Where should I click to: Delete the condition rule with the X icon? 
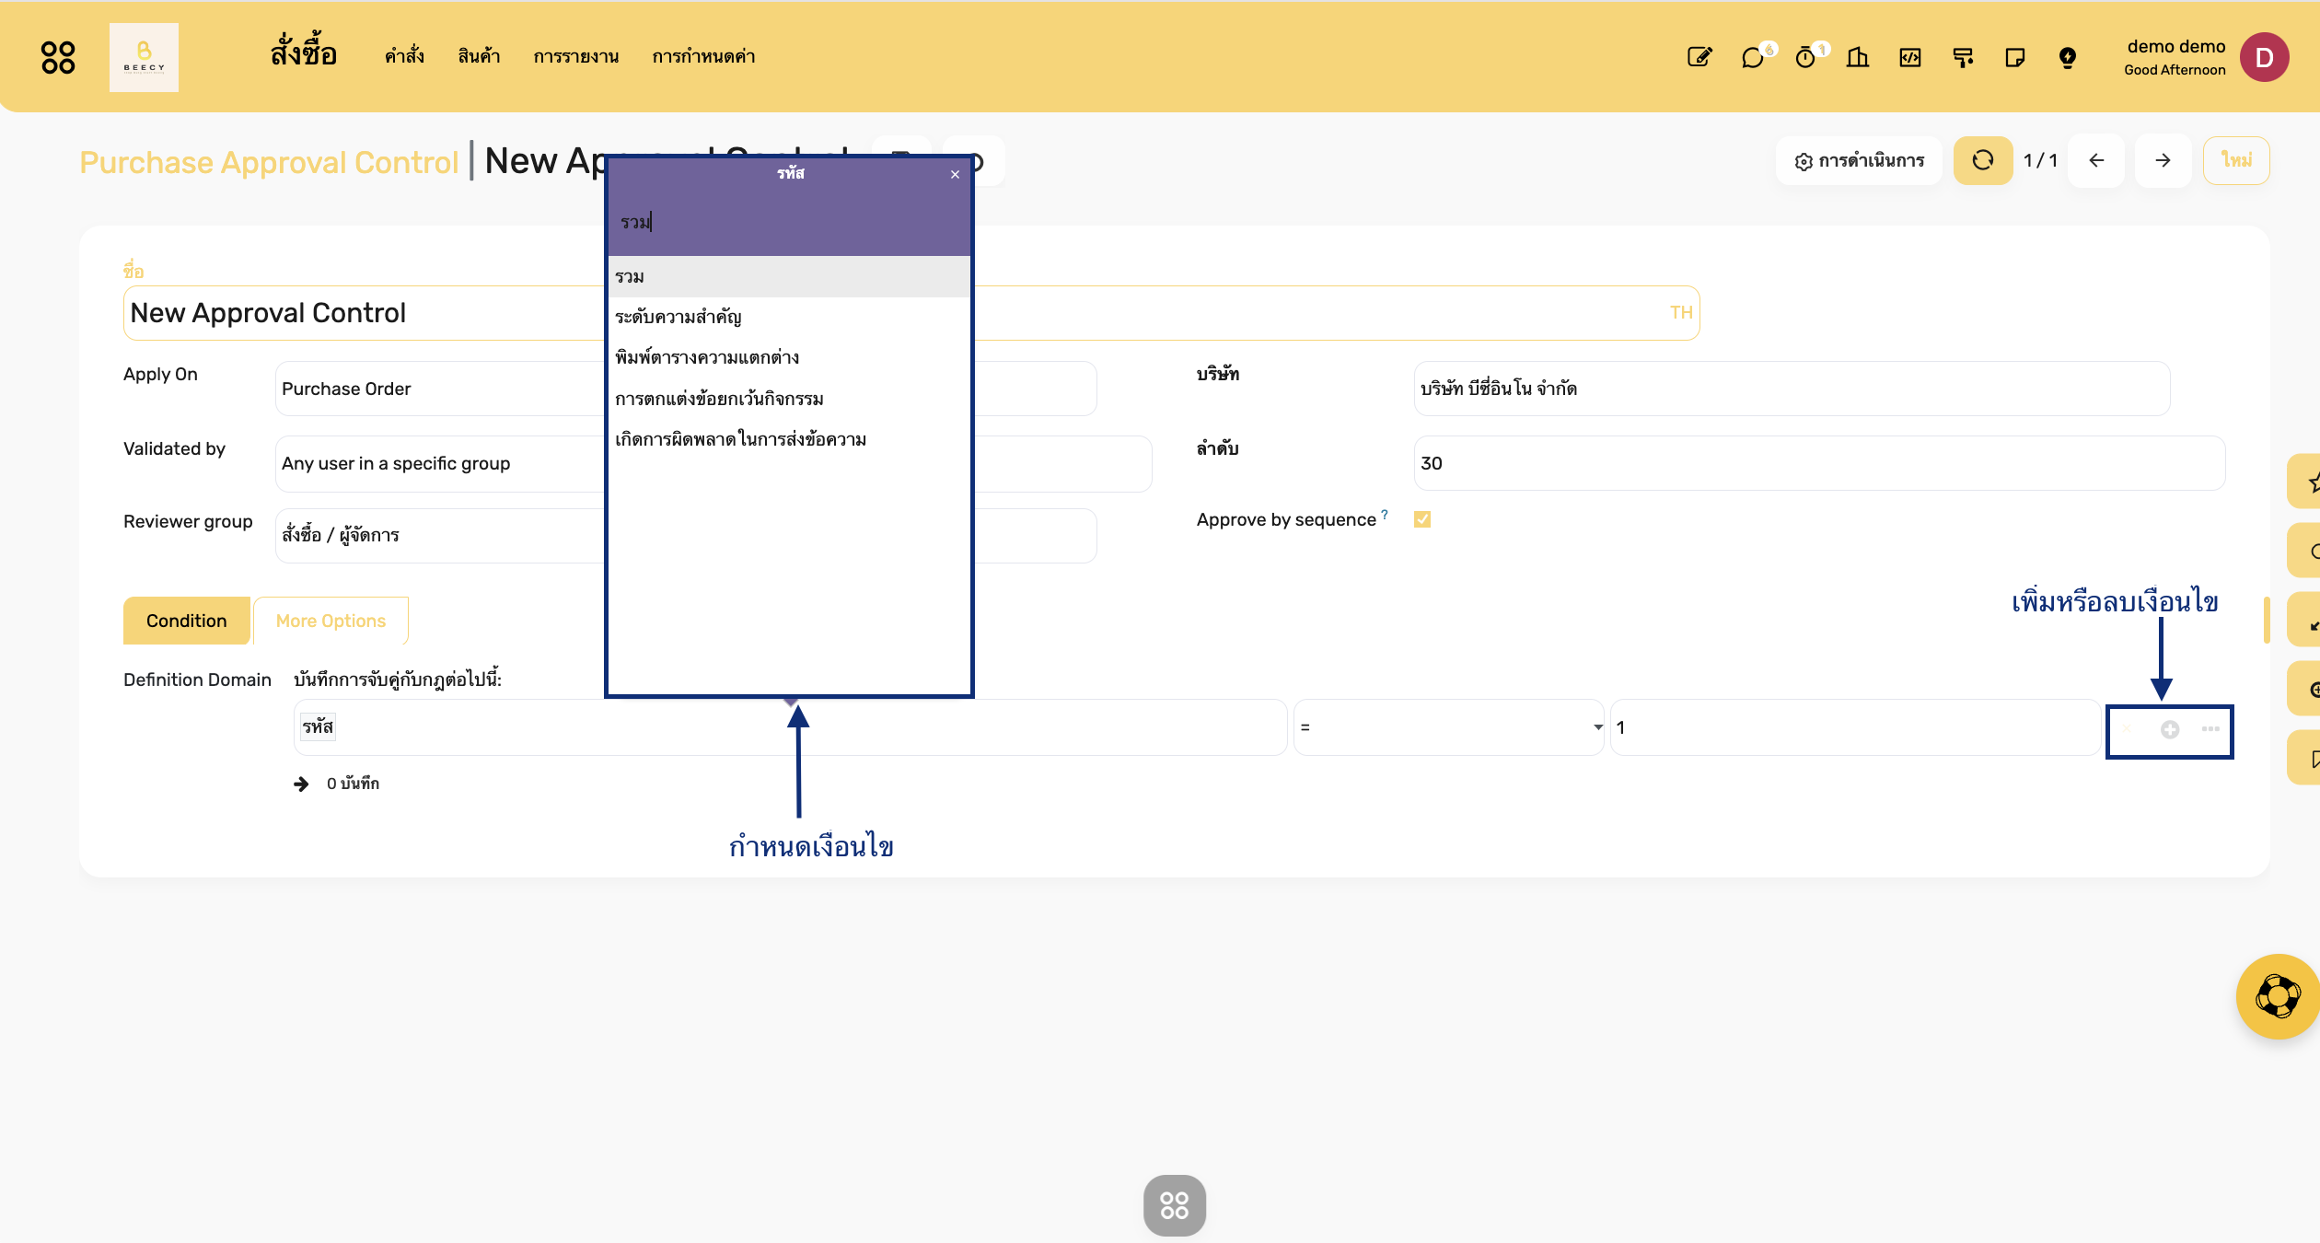[x=2127, y=729]
